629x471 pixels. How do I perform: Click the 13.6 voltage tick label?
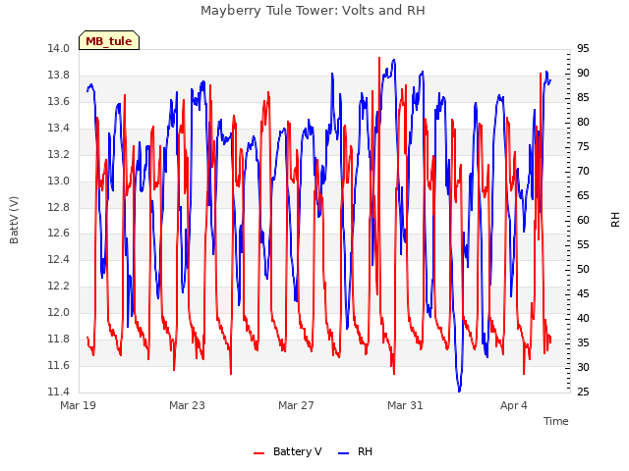[x=59, y=102]
